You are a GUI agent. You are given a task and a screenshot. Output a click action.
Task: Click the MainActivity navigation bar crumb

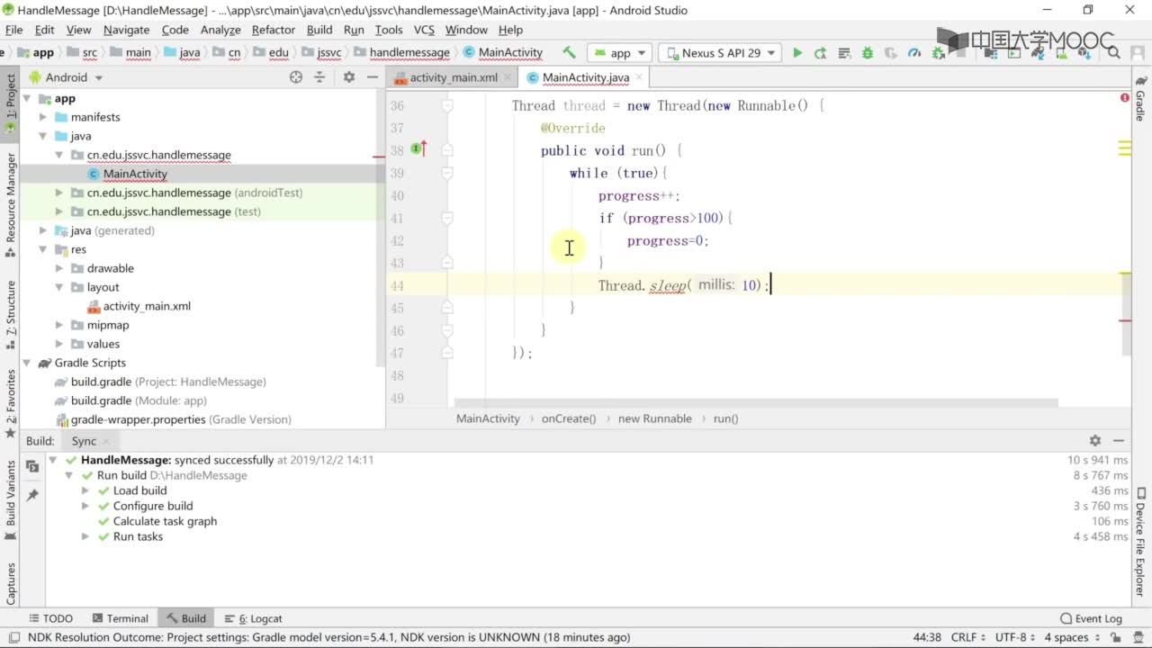pyautogui.click(x=503, y=53)
